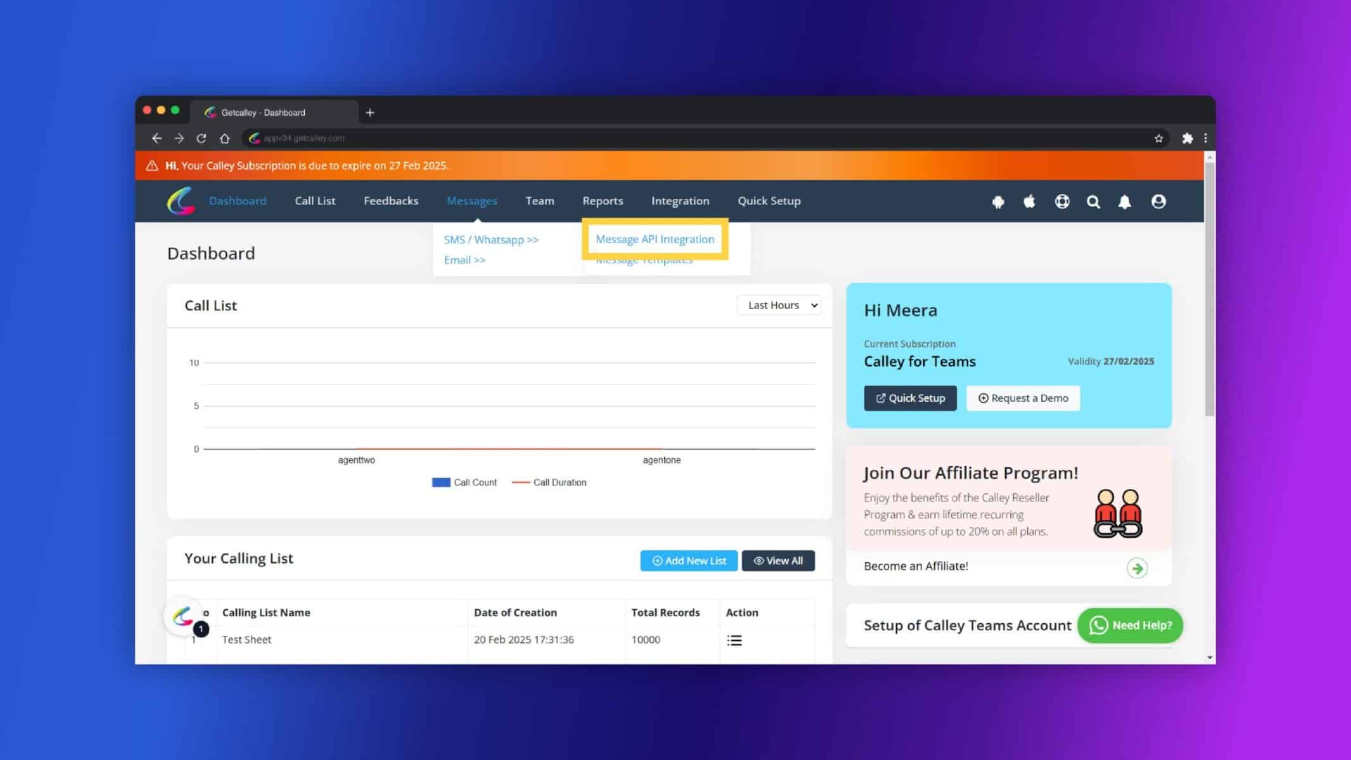
Task: Select the Getcalley - Dashboard tab
Action: click(x=274, y=113)
